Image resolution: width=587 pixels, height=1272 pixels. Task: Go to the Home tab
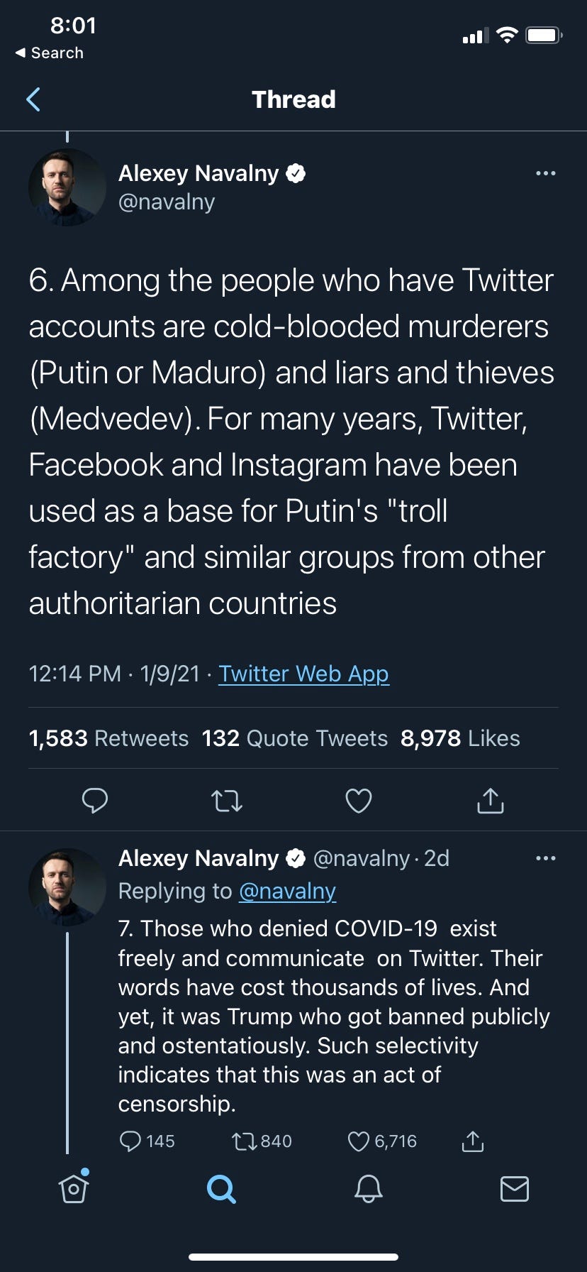pos(74,1188)
